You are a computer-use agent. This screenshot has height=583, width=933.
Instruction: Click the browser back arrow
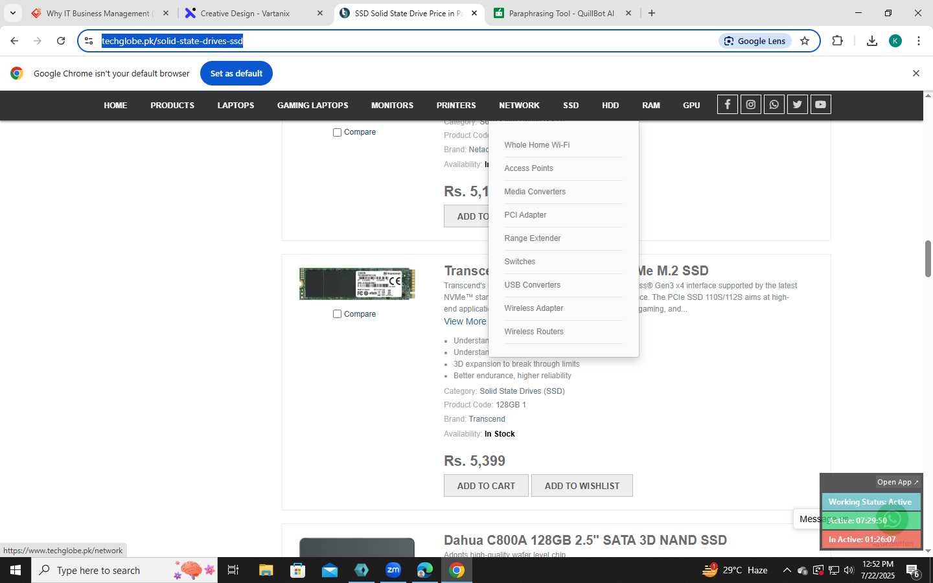coord(14,41)
